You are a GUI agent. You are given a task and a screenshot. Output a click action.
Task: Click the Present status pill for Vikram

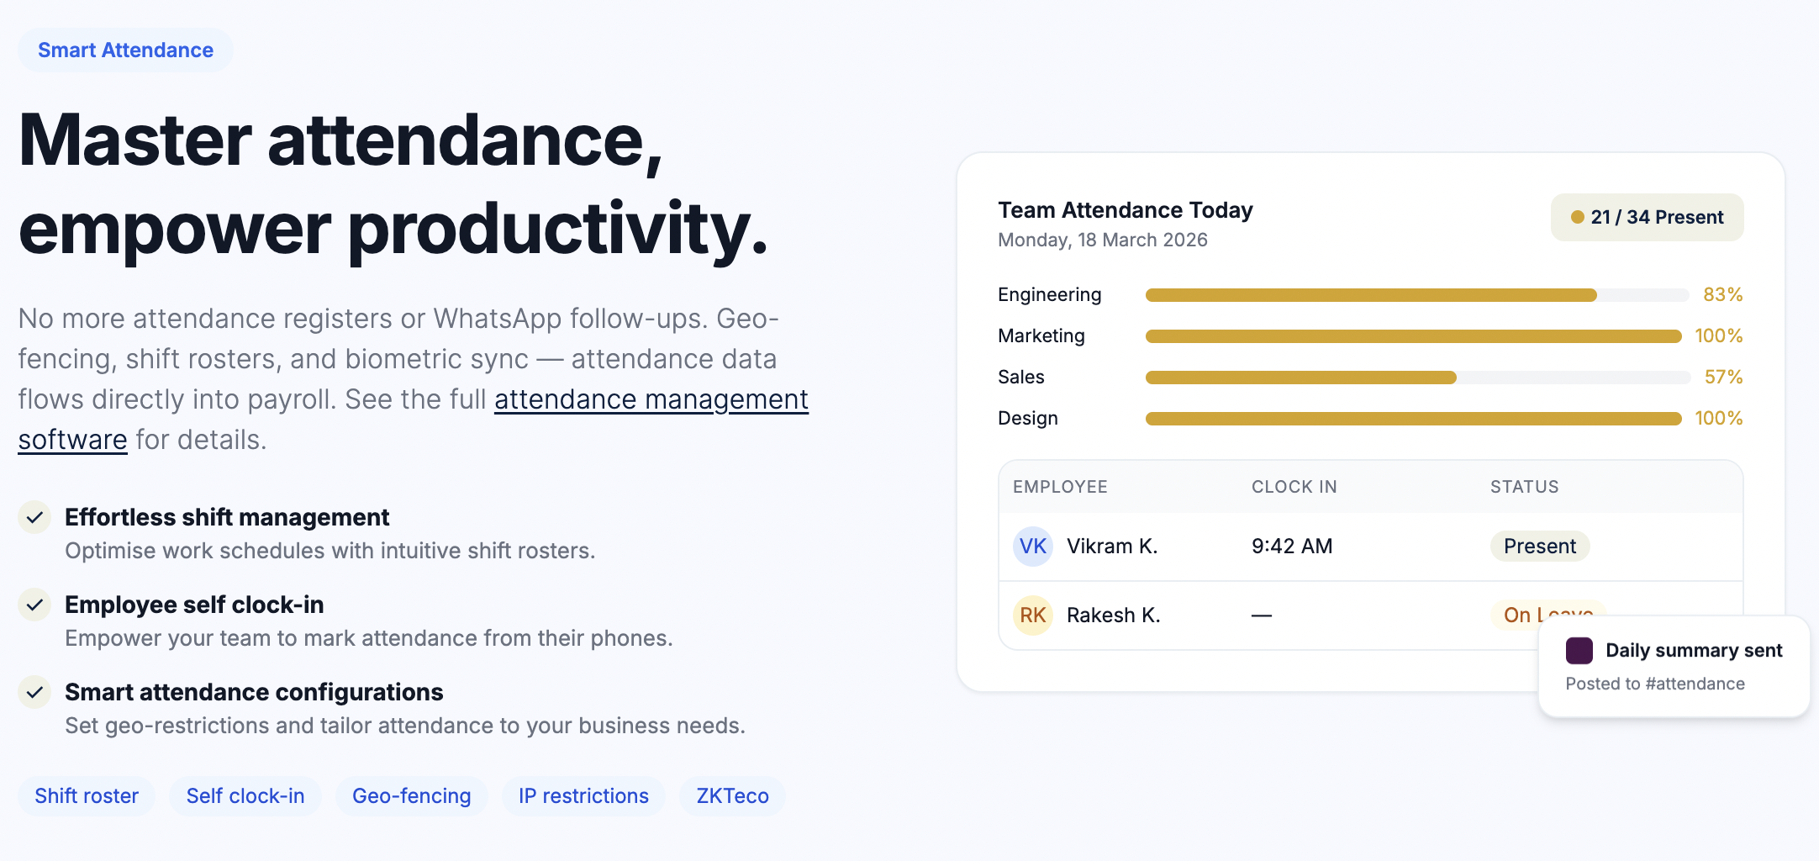pos(1540,547)
